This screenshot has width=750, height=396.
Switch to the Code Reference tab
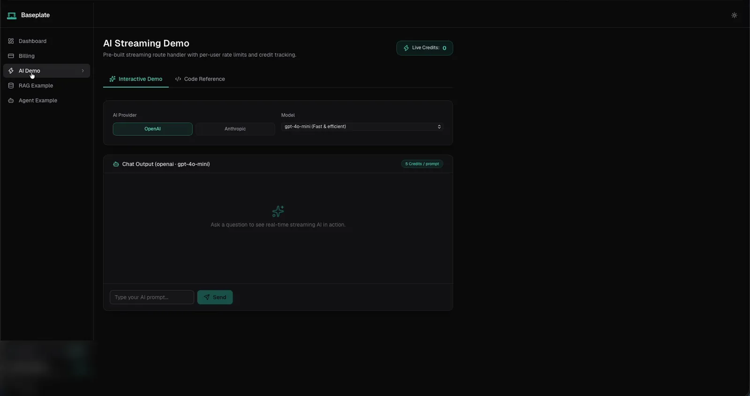point(200,79)
